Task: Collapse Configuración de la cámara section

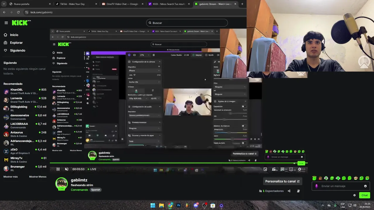Action: click(x=160, y=62)
